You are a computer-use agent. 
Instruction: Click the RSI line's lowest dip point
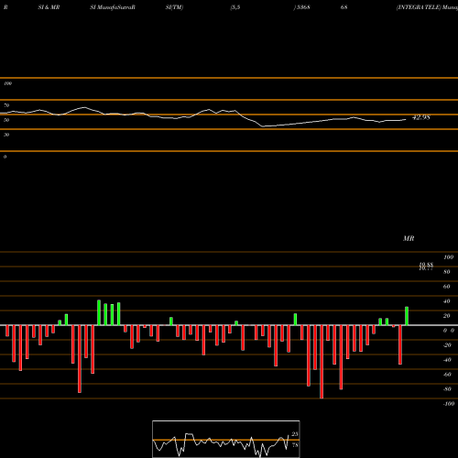point(263,126)
